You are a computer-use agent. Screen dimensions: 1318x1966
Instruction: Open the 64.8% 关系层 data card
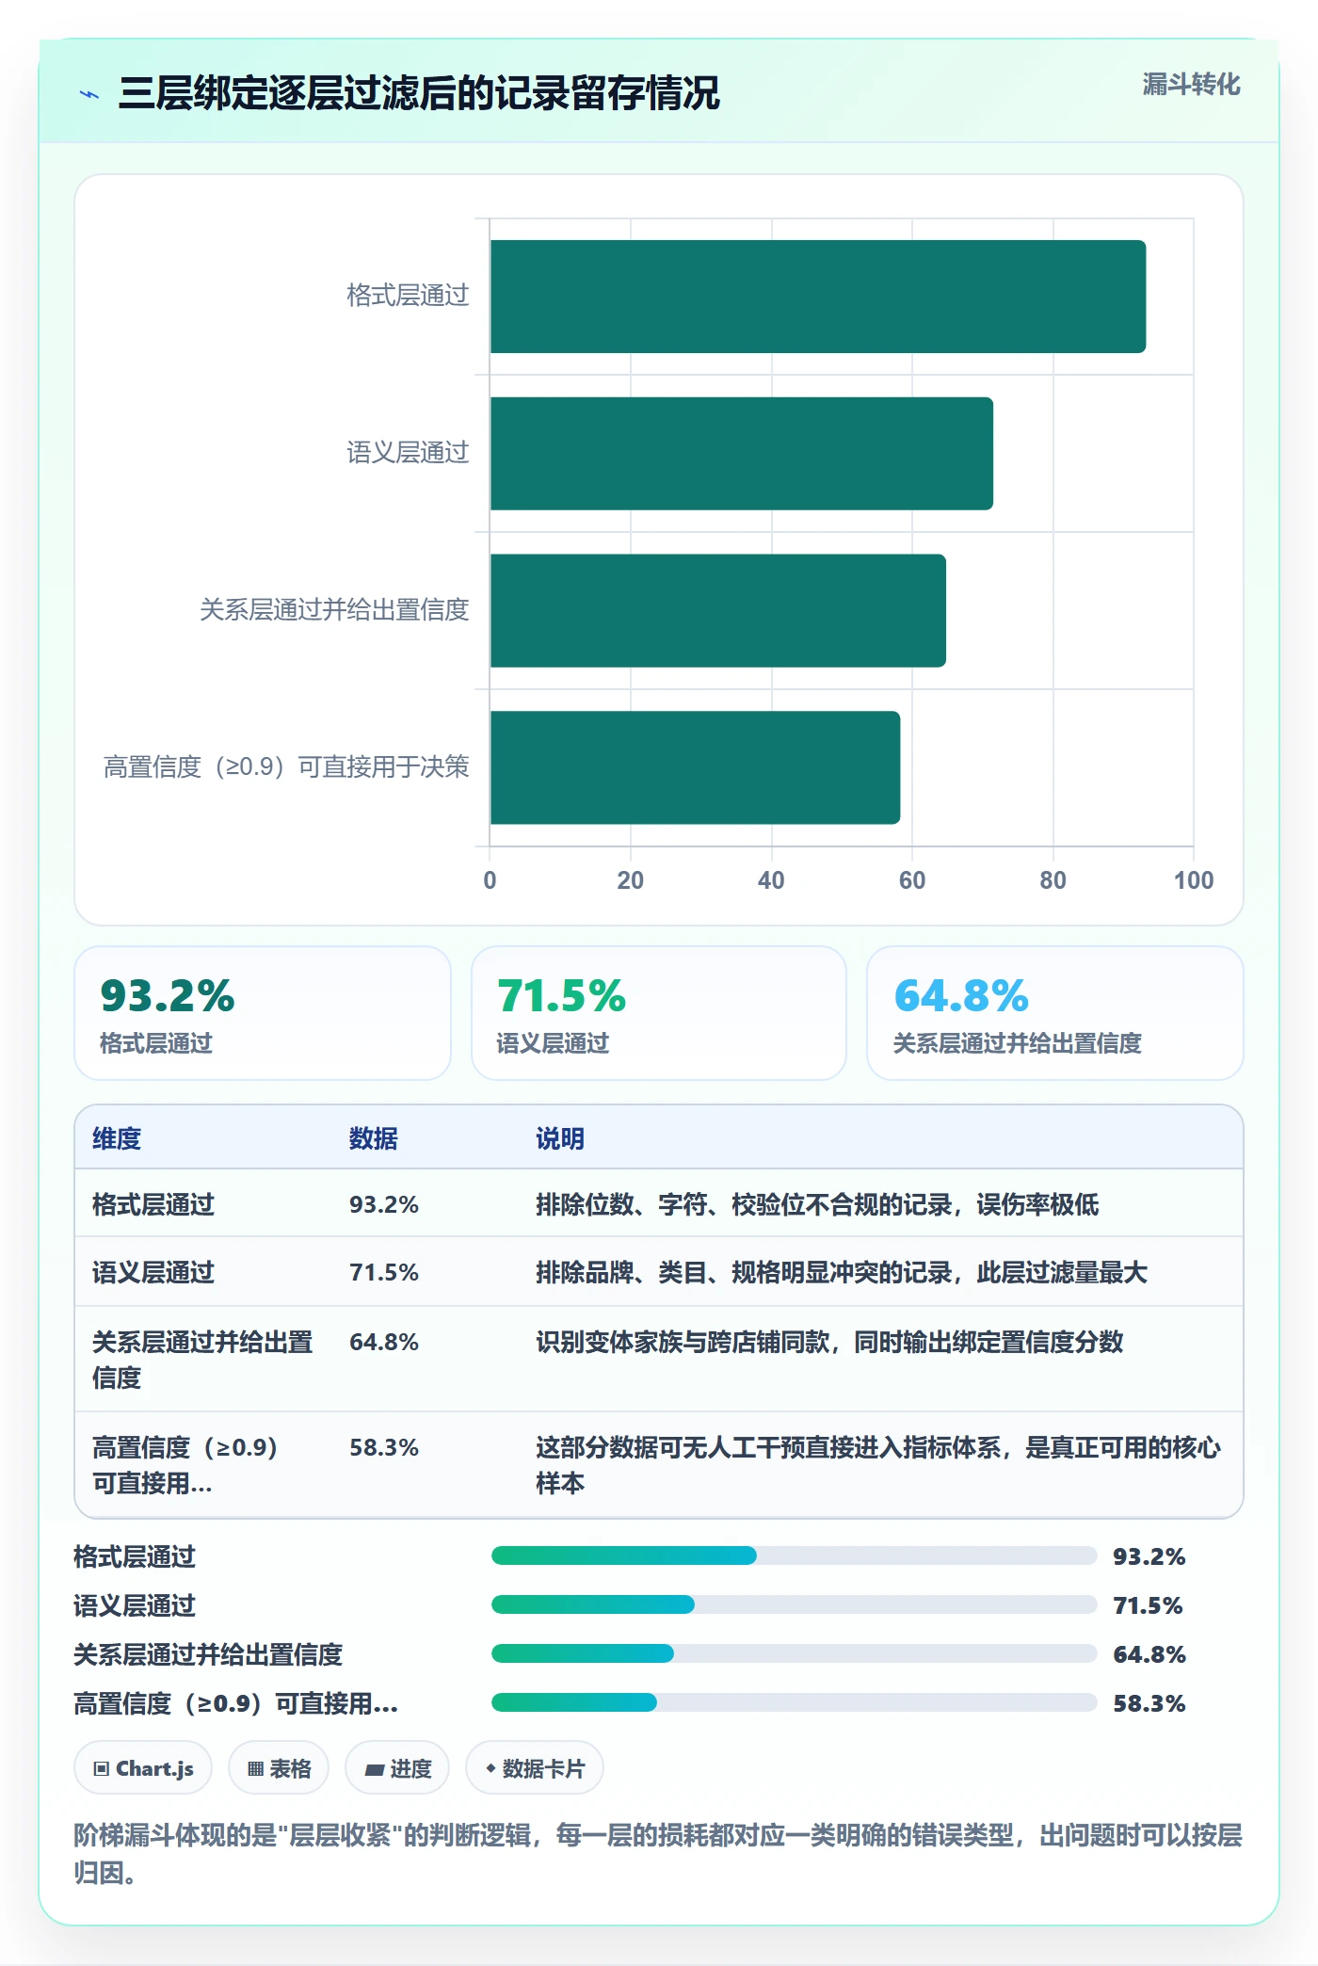point(1055,1013)
